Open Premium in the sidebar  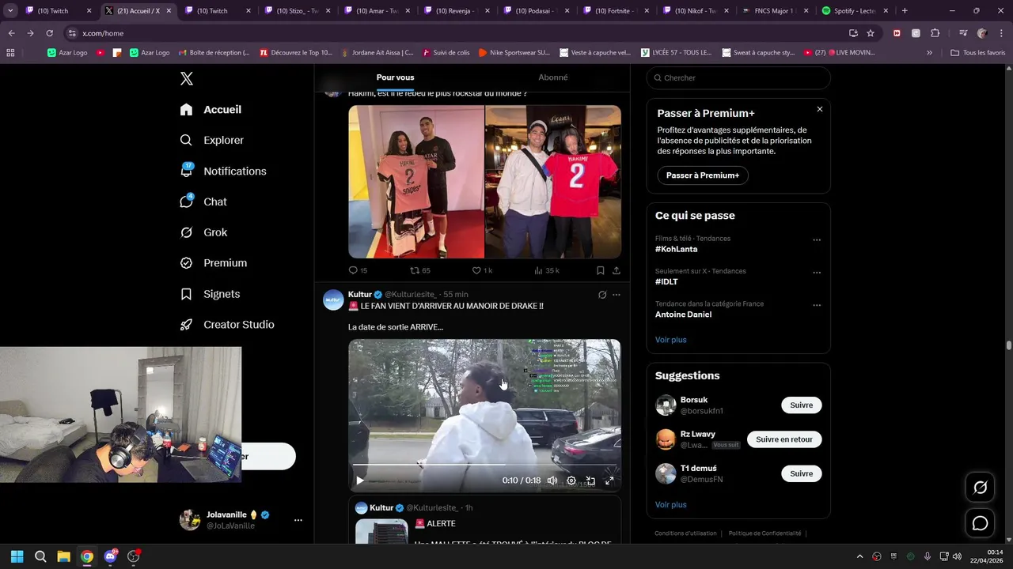pyautogui.click(x=214, y=263)
